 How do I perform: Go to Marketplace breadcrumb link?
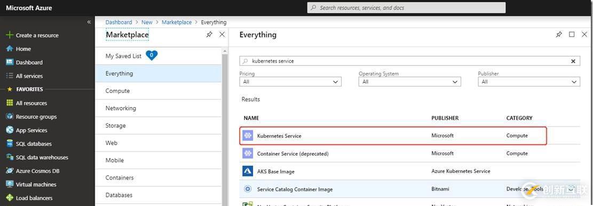pos(177,22)
